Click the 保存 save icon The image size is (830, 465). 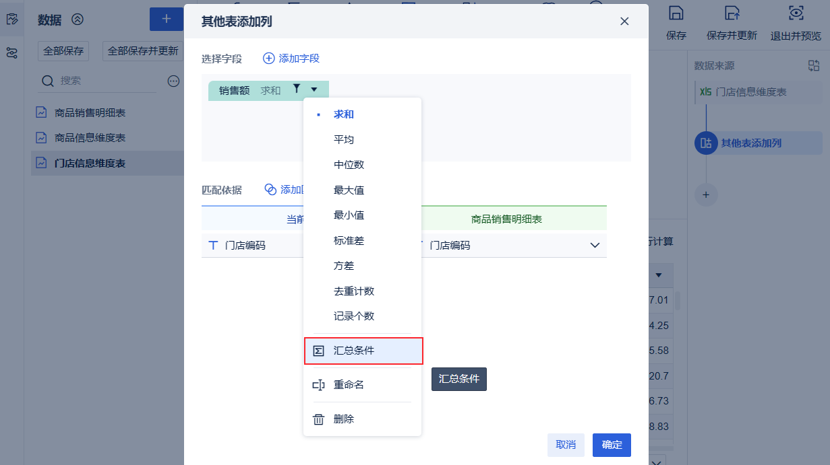676,13
